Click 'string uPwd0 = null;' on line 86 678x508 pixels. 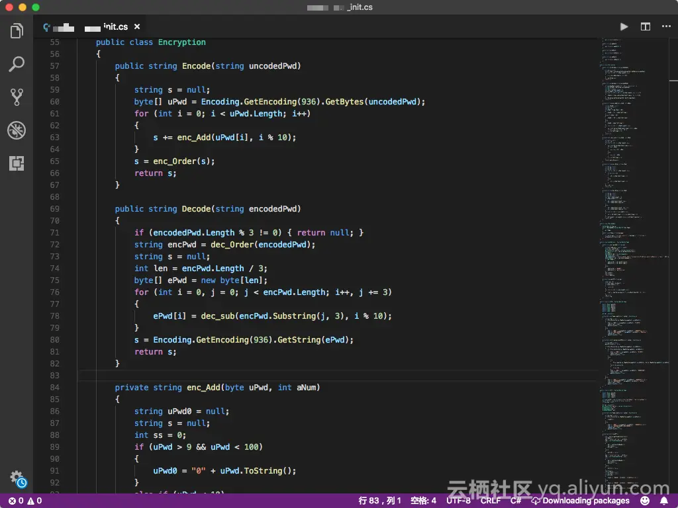(181, 411)
